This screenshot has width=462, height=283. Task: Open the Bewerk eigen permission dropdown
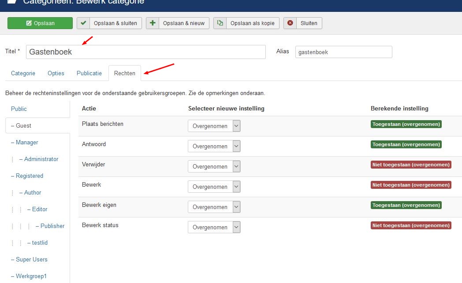pyautogui.click(x=214, y=207)
